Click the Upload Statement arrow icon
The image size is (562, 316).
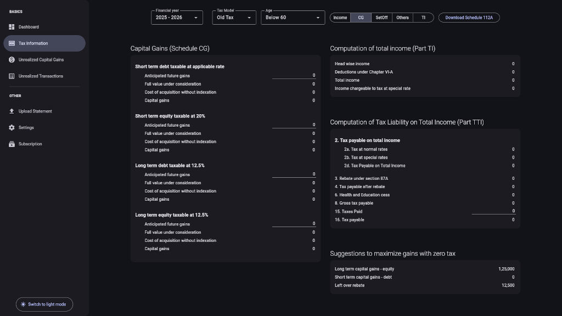coord(12,111)
